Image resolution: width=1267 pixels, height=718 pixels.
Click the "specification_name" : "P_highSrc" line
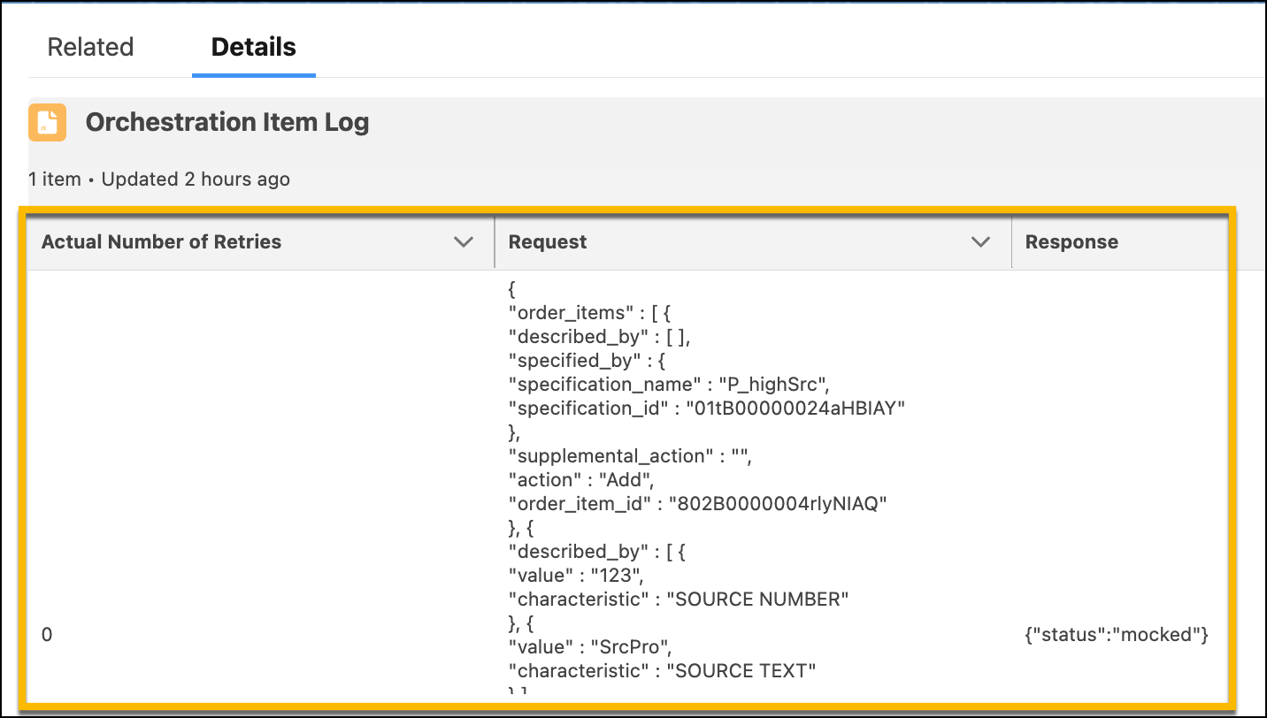(x=669, y=385)
